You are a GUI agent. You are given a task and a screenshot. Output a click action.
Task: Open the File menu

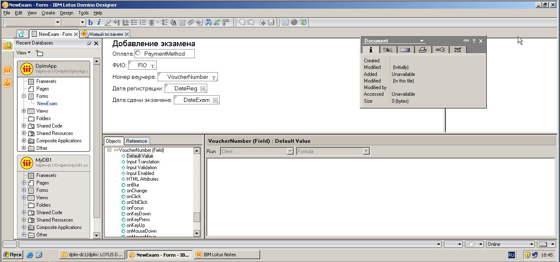(x=7, y=13)
